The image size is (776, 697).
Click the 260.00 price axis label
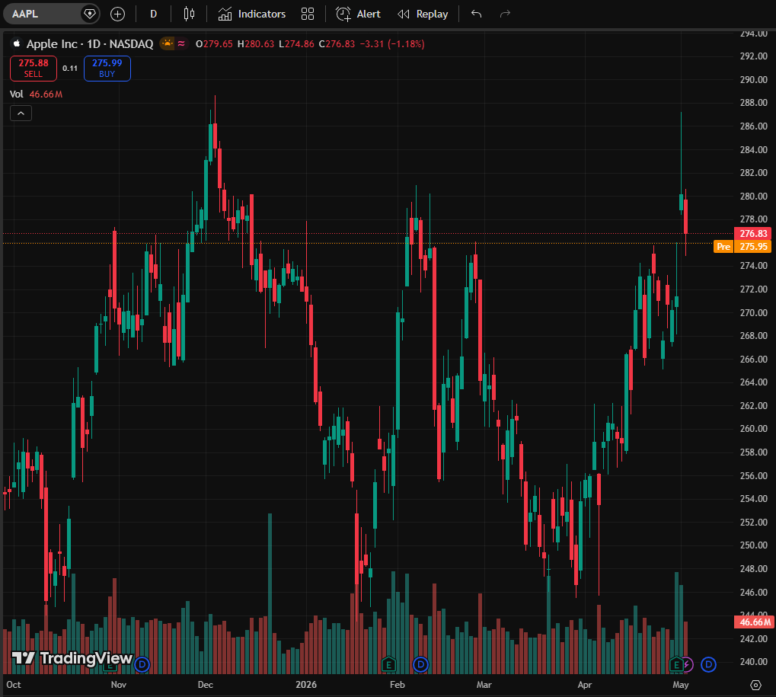(x=753, y=429)
